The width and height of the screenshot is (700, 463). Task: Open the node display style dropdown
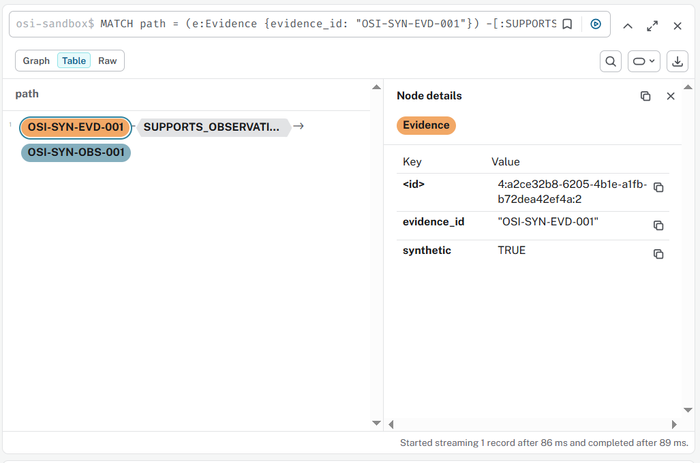pos(643,61)
